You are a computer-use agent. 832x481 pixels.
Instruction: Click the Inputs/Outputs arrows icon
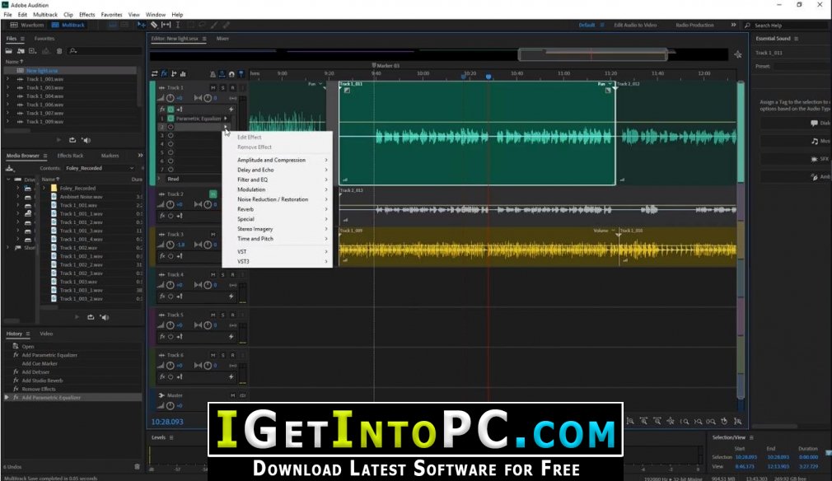tap(154, 73)
